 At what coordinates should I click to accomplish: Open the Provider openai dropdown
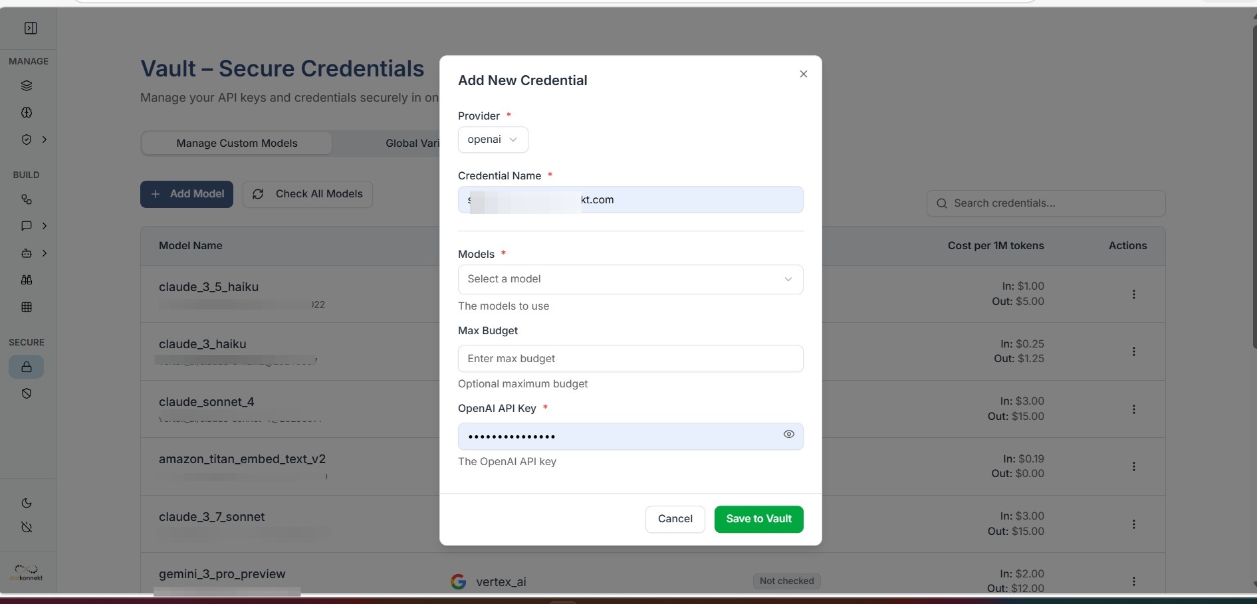point(493,140)
